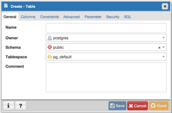Open the Security tab
Viewport: 172px width, 113px height.
pos(113,17)
